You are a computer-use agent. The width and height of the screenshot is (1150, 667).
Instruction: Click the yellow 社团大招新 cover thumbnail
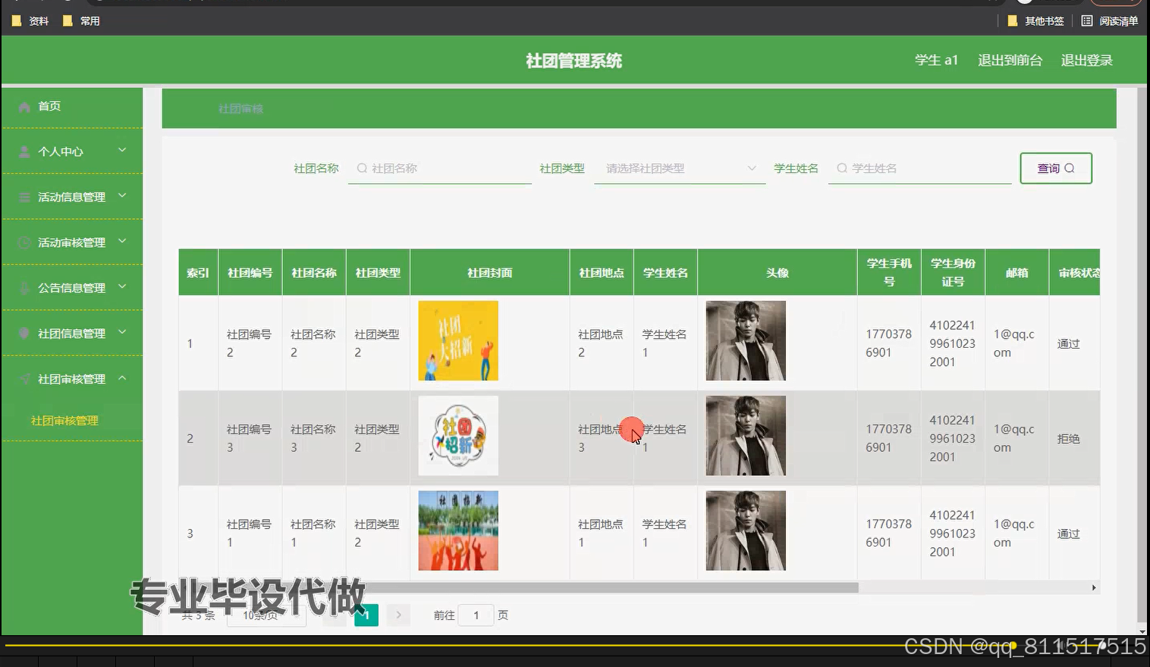(x=458, y=341)
